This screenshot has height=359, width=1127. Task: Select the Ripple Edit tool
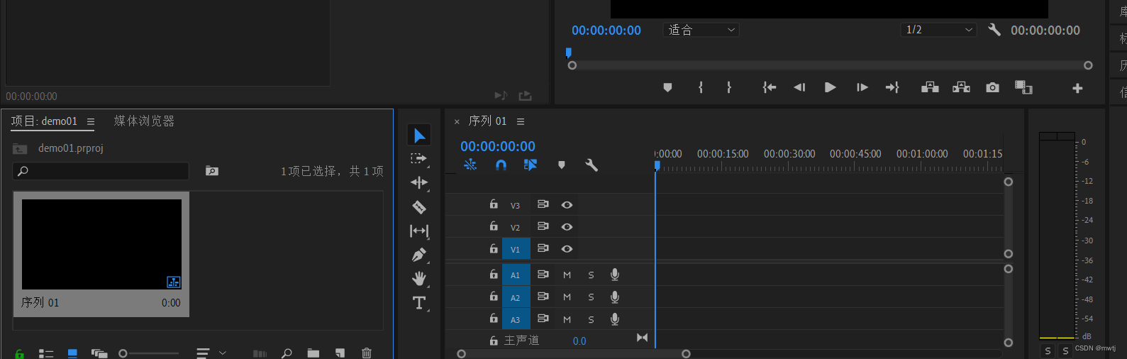tap(419, 182)
